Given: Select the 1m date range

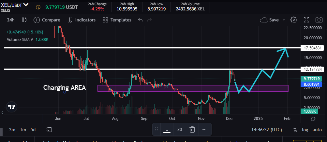Looking at the screenshot, I should coord(23,130).
